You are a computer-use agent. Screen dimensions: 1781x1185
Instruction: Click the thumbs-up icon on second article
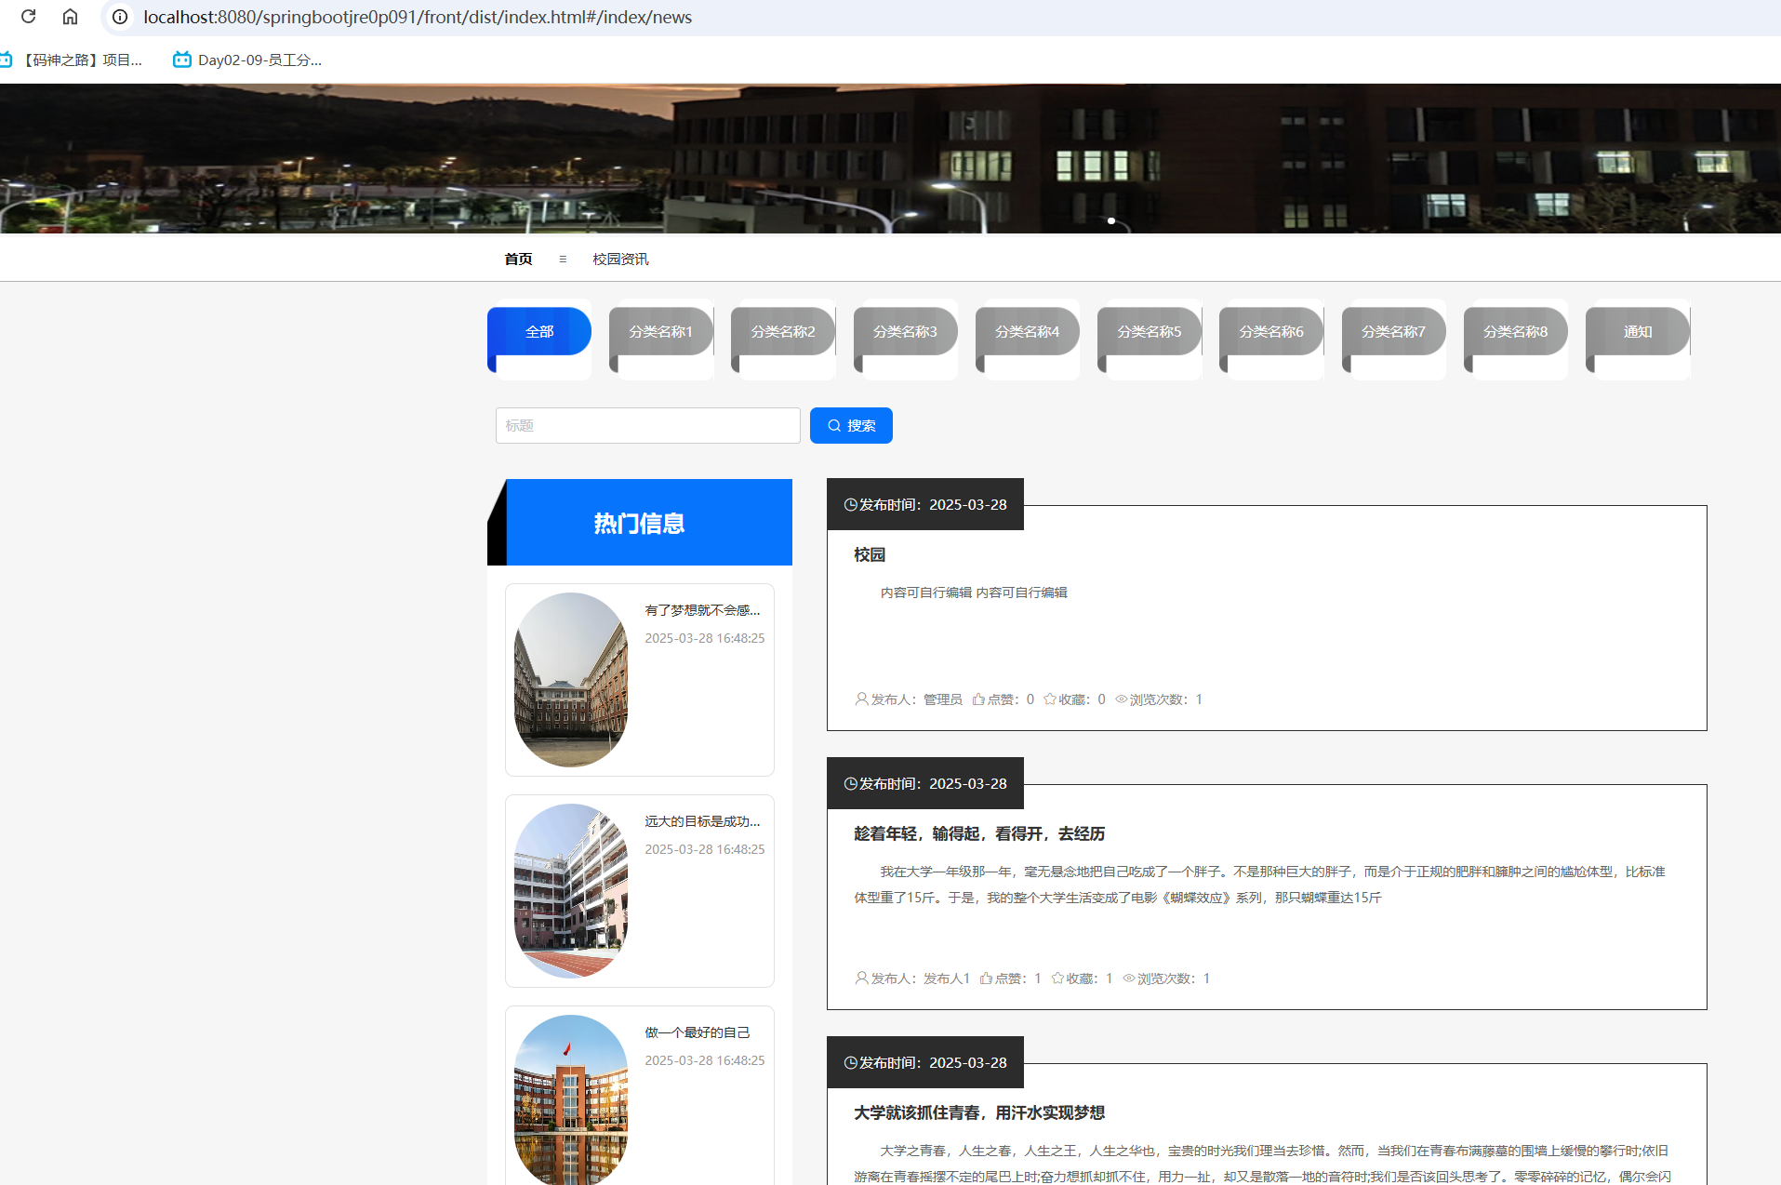click(x=986, y=979)
